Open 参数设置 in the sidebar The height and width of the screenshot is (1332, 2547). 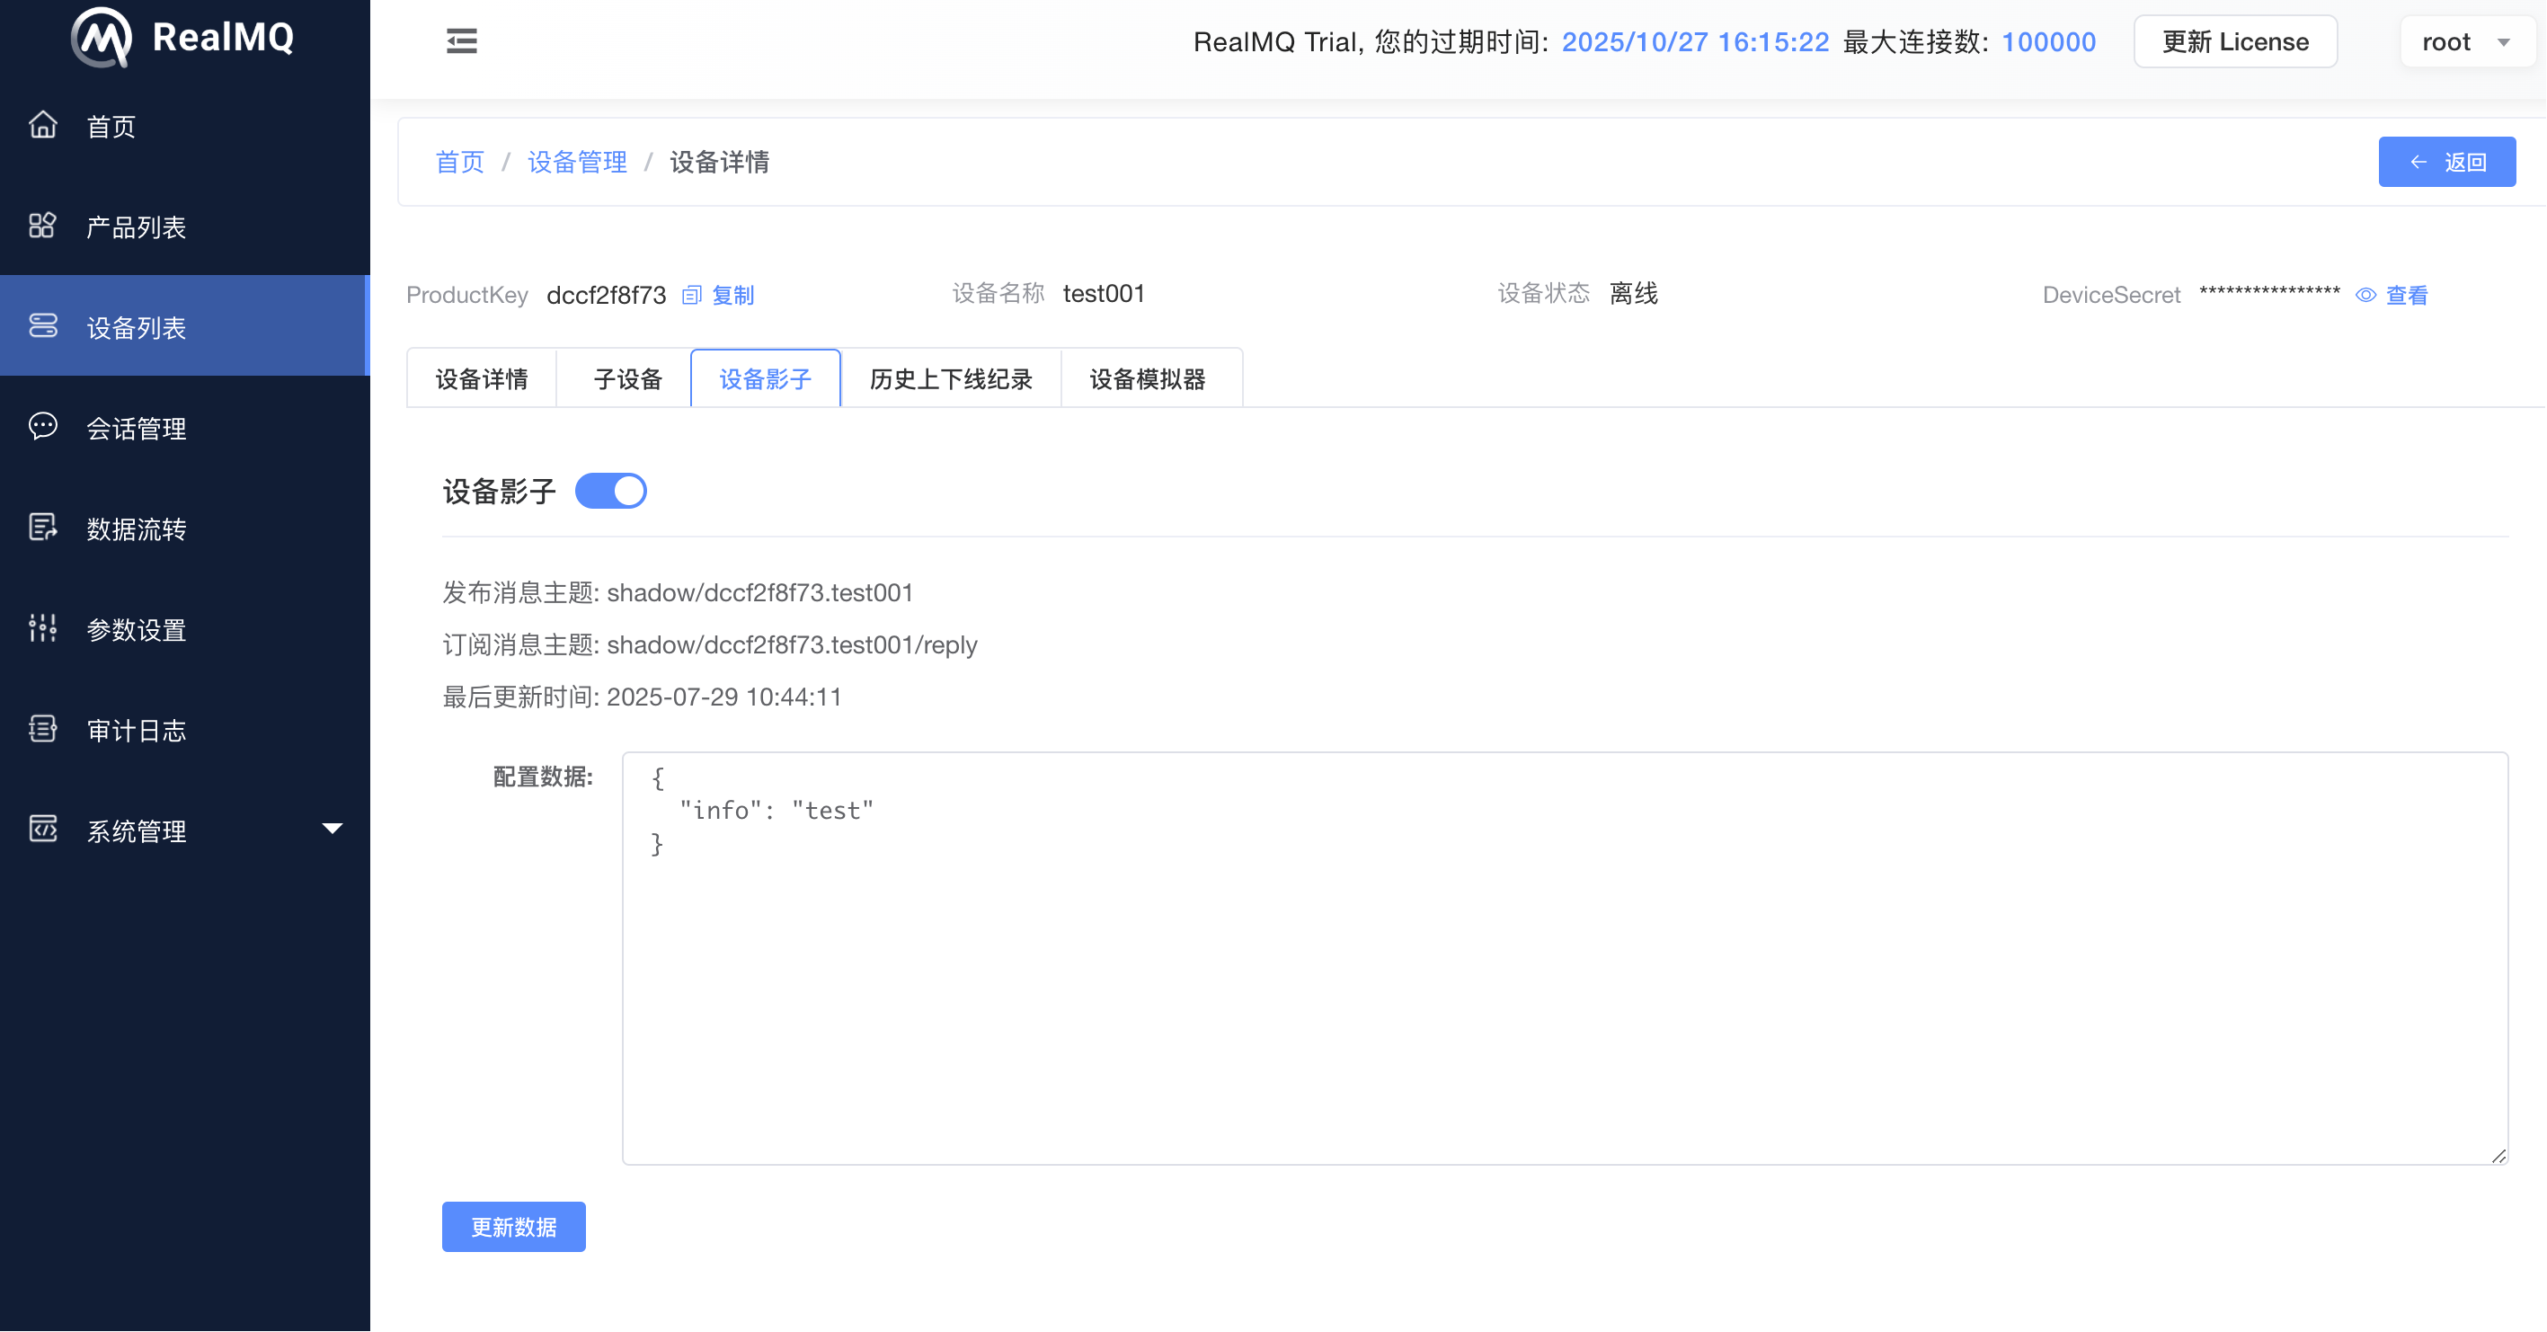(185, 629)
